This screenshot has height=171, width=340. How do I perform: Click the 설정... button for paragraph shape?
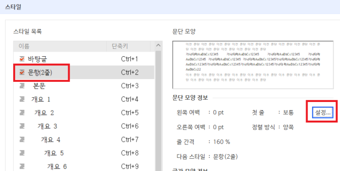(x=323, y=112)
